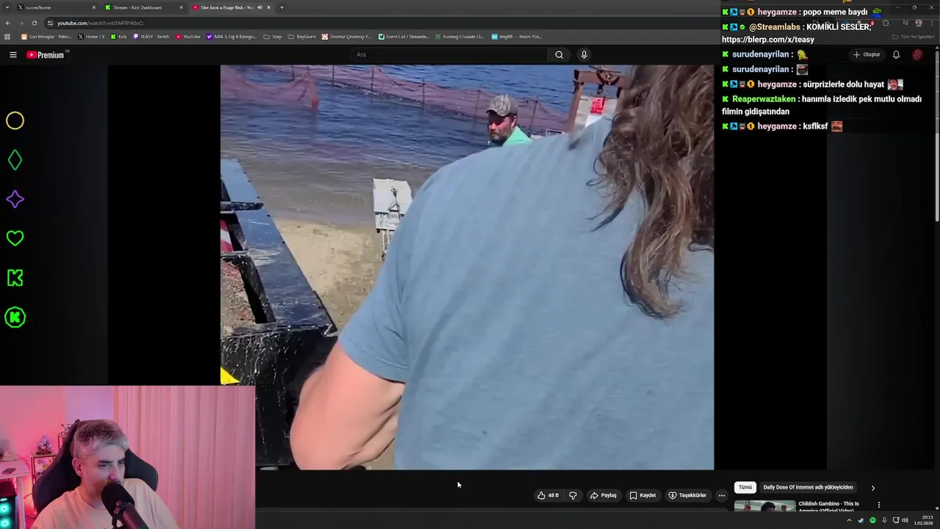Open the 'Home / X' bookmark
940x529 pixels.
(x=91, y=36)
